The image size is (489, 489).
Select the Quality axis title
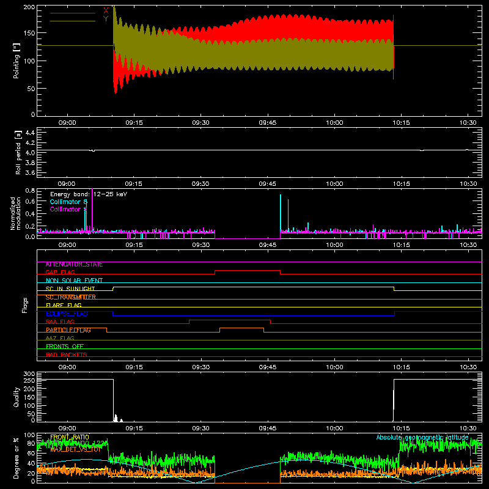coord(17,397)
